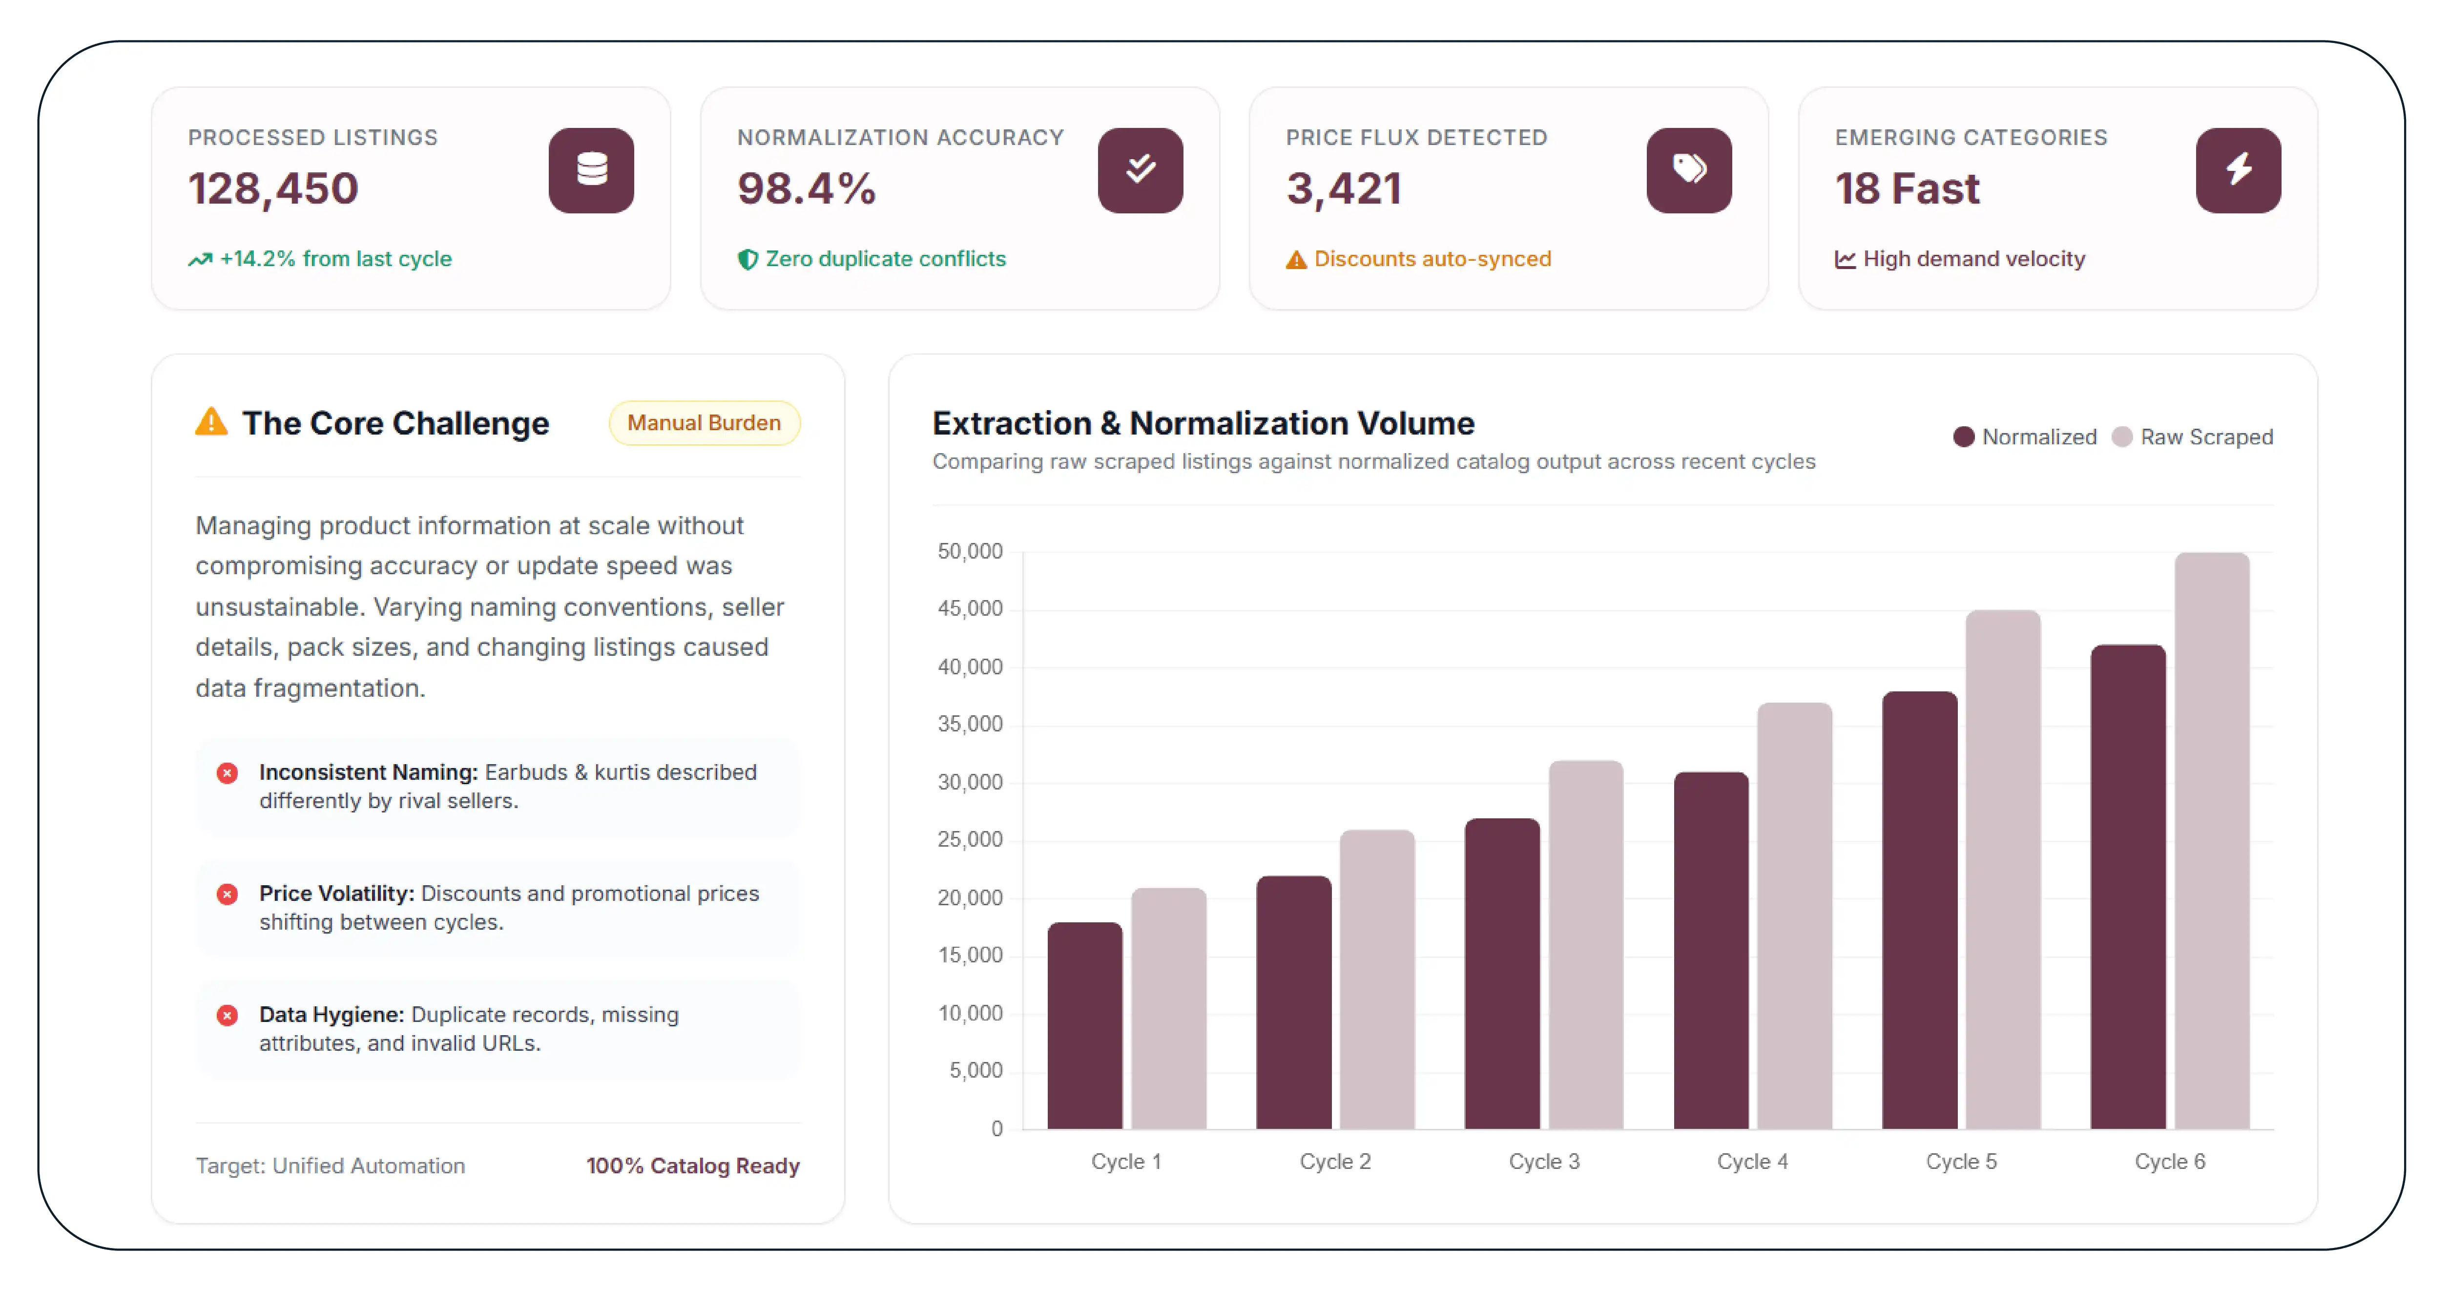The width and height of the screenshot is (2449, 1290).
Task: Click the orange alert icon by Discounts auto-synced
Action: (1297, 260)
